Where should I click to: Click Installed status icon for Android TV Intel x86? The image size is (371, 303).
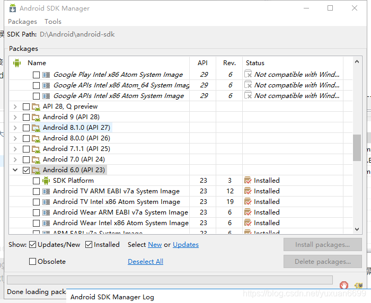[x=248, y=202]
